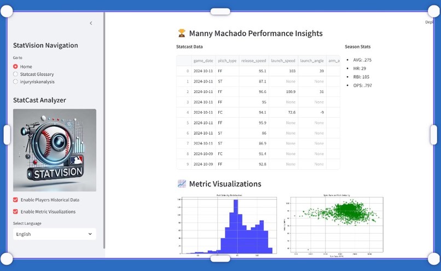Click the Metric Visualizations heading
The width and height of the screenshot is (441, 271).
pos(225,184)
